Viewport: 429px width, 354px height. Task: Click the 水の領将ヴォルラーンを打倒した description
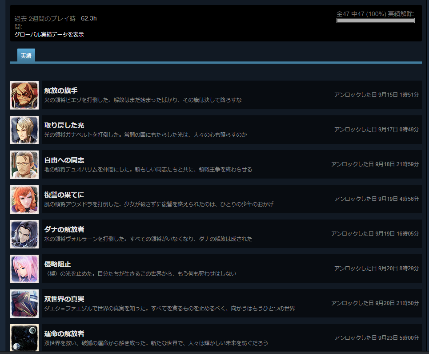[148, 239]
